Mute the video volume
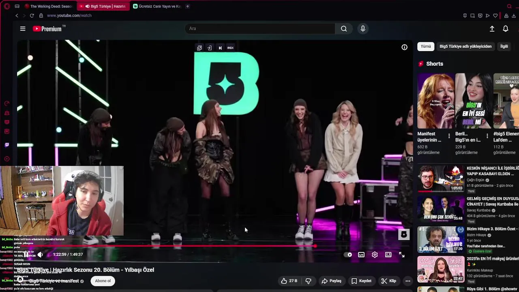519x292 pixels. click(40, 255)
